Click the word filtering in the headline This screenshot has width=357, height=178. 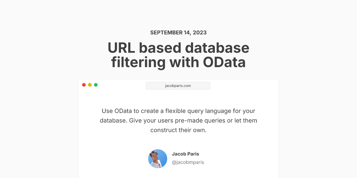138,63
